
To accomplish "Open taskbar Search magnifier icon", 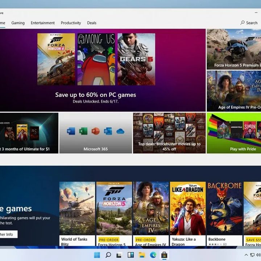I will [108, 255].
